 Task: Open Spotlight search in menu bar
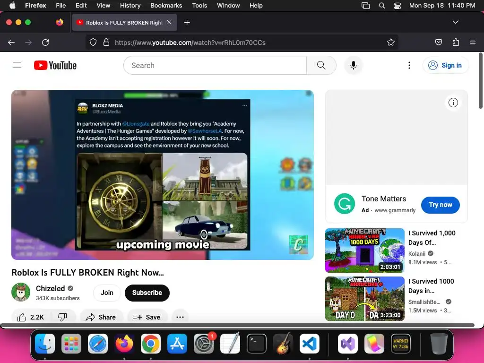[x=382, y=6]
